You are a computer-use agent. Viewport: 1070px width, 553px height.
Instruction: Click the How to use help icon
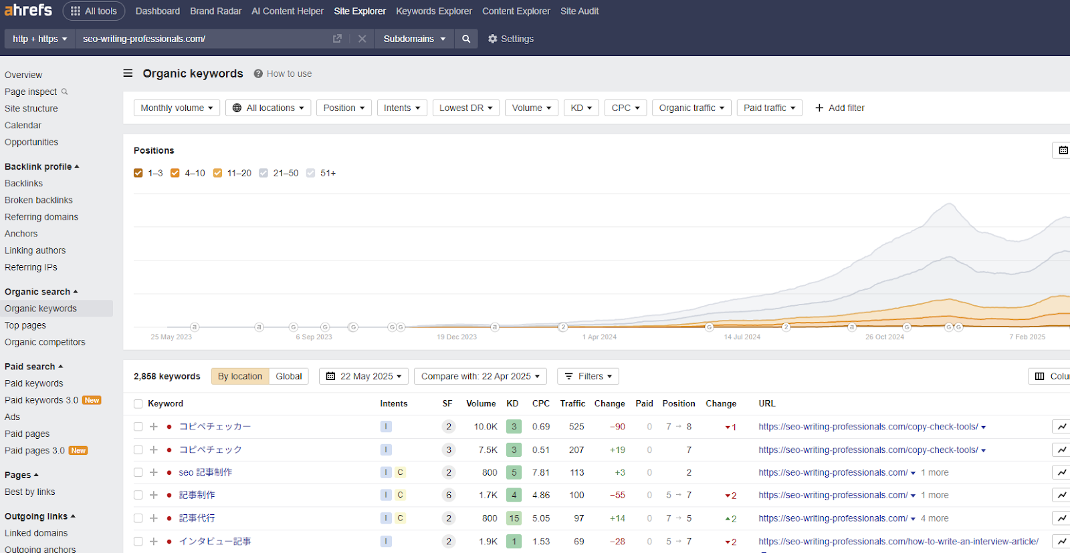[258, 73]
